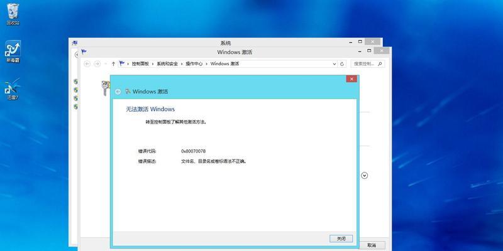
Task: Click the dialog title text Windows 激活
Action: click(x=150, y=92)
